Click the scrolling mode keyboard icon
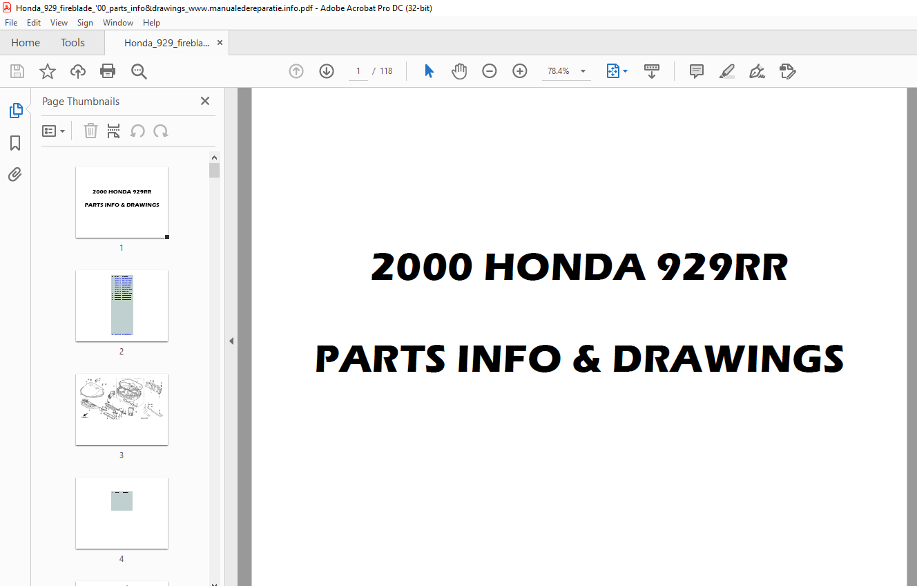Screen dimensions: 917x586 pos(652,71)
